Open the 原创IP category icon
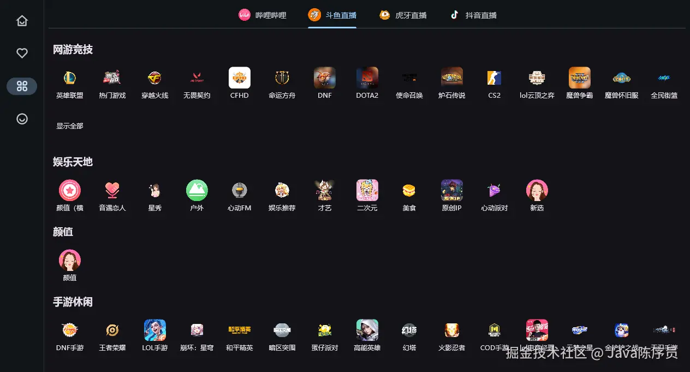690x372 pixels. pos(452,190)
